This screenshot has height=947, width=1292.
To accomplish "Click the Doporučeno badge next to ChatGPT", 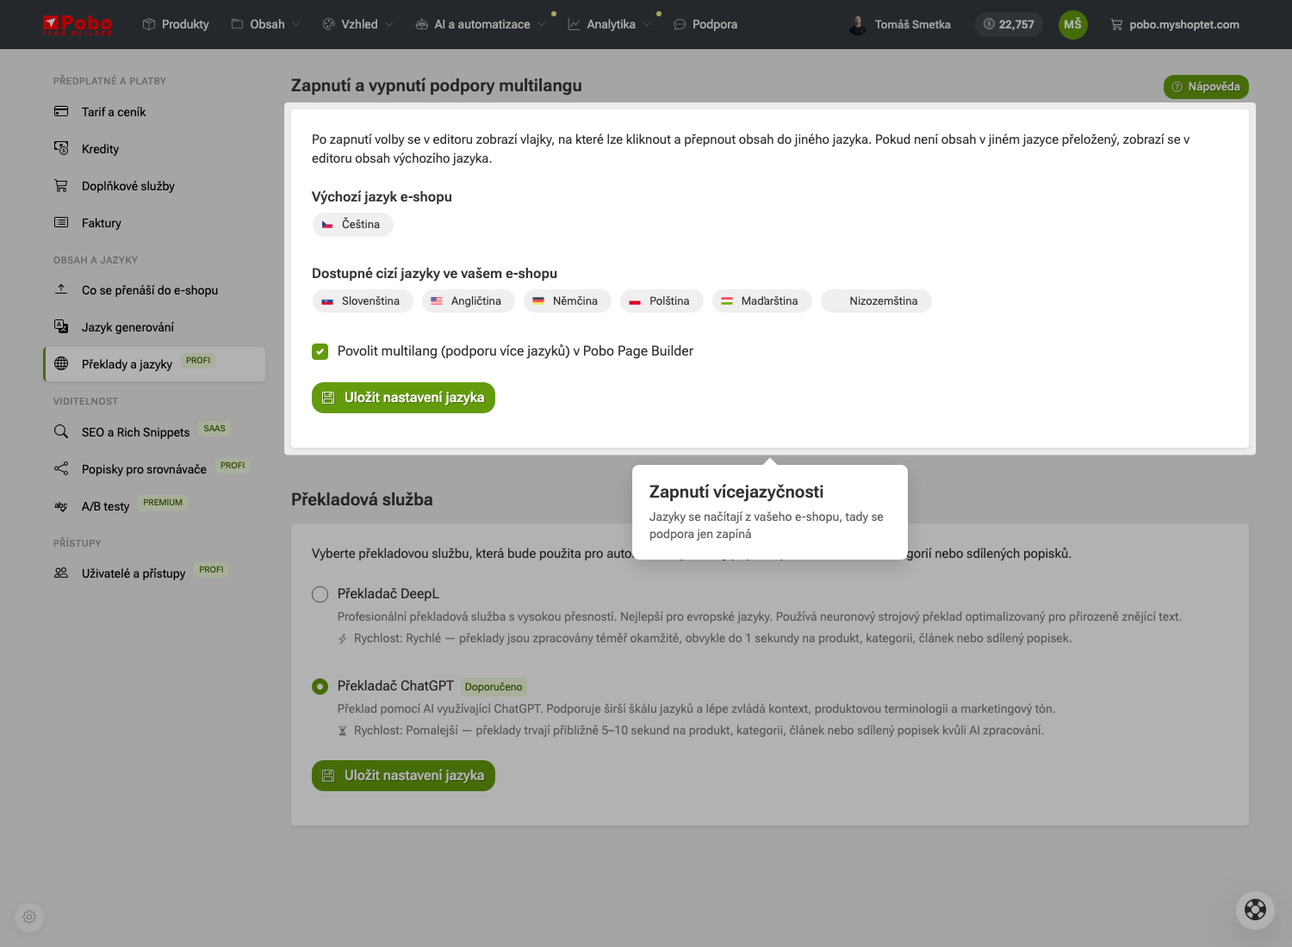I will click(494, 687).
